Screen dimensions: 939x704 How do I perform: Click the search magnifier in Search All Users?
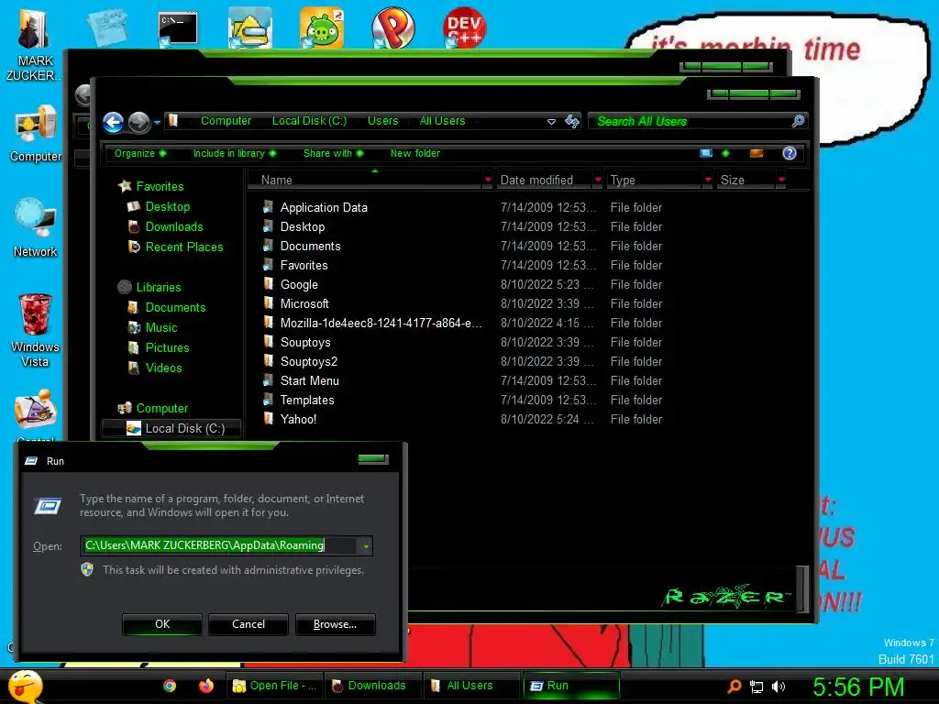pyautogui.click(x=798, y=121)
